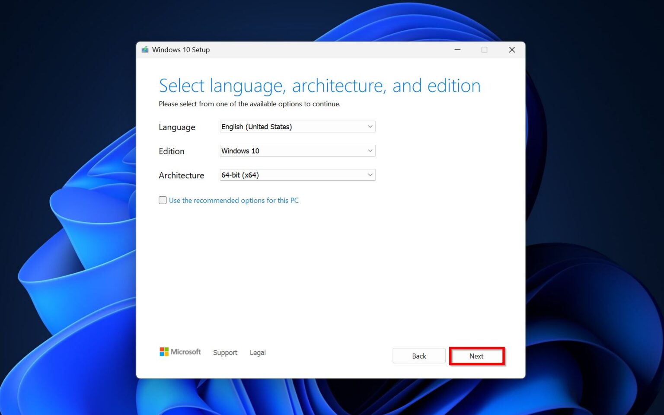
Task: Click the Language dropdown chevron arrow
Action: [370, 127]
